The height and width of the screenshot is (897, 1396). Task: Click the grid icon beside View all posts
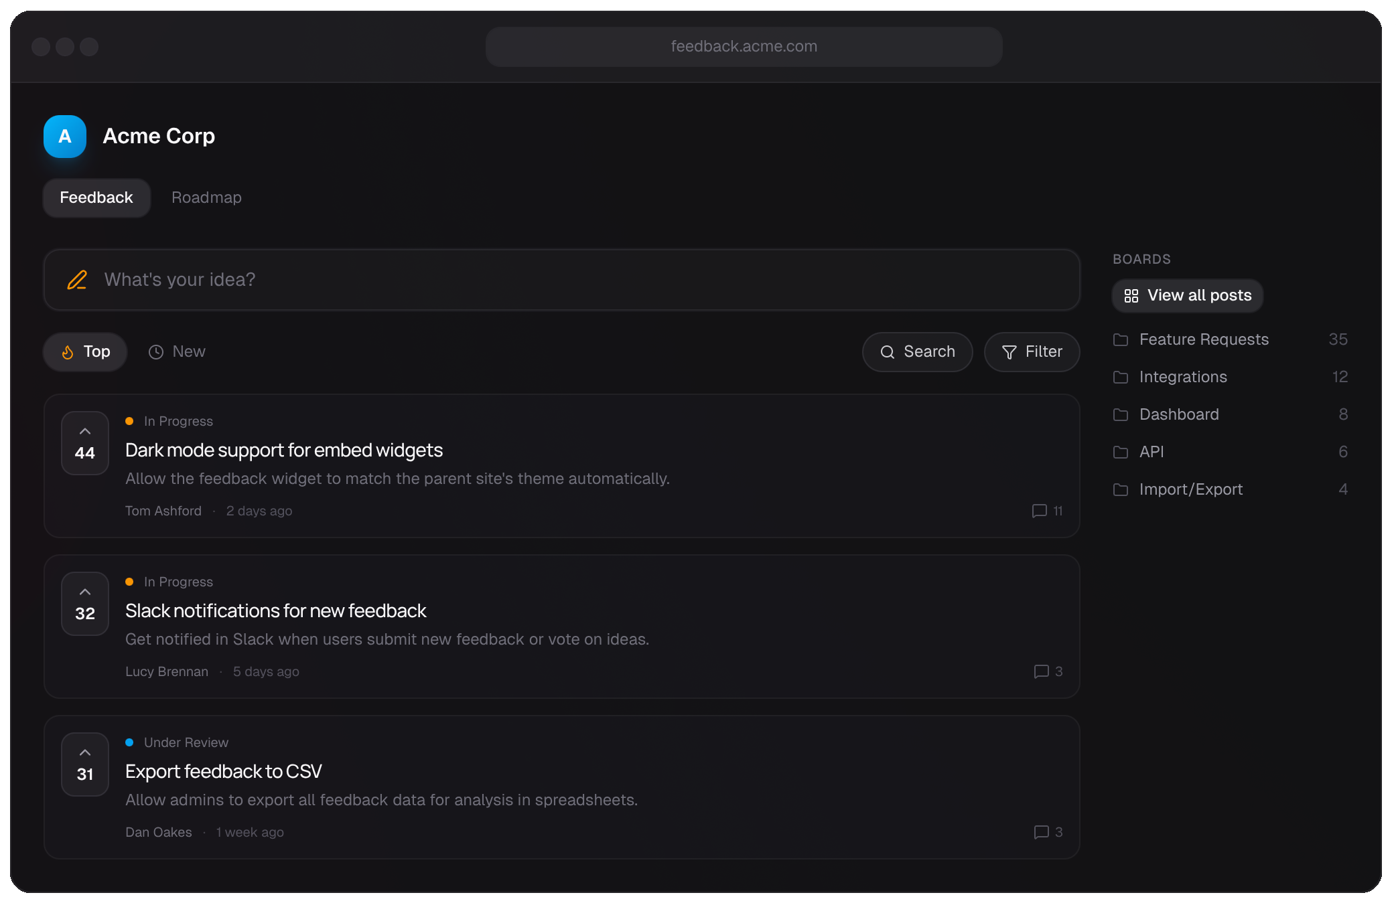1131,295
